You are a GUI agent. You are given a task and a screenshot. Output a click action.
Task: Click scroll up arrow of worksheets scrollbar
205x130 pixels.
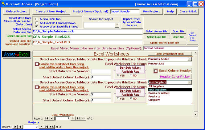[x=196, y=53]
